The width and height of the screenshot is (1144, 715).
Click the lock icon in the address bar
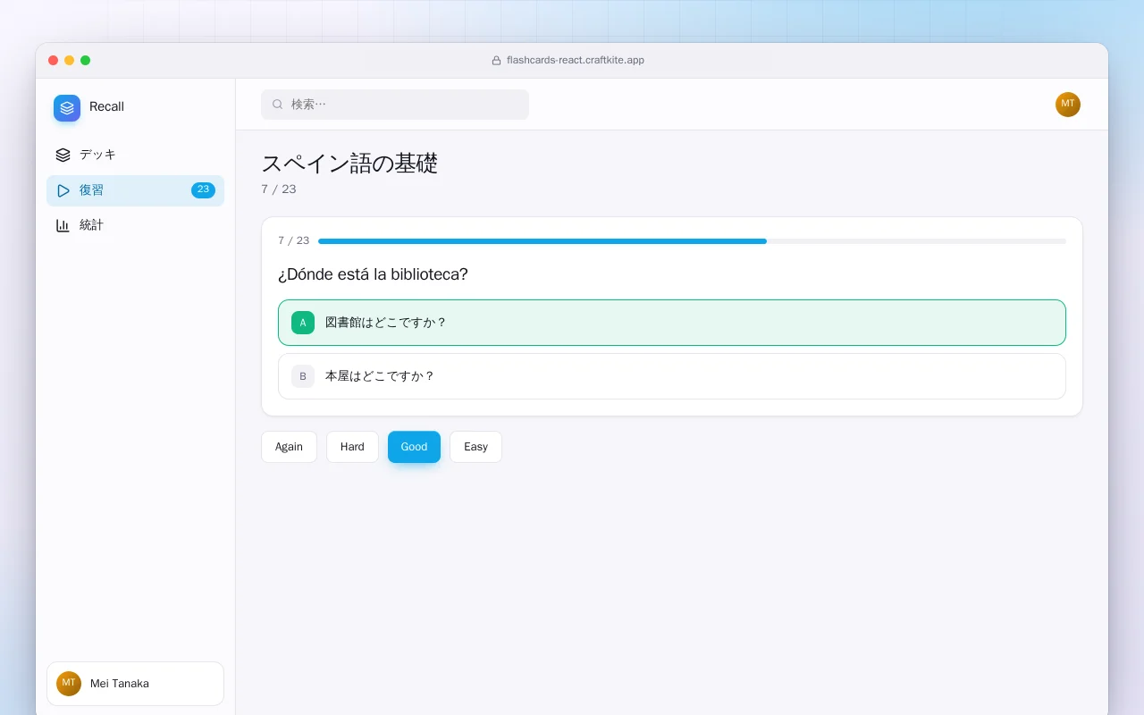pyautogui.click(x=496, y=61)
